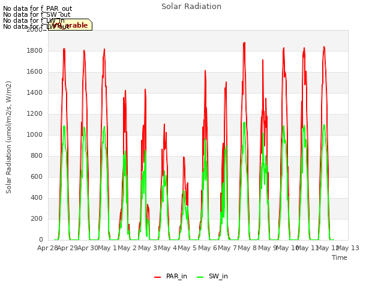
Task: Click the May 3 x-axis tick label
Action: pos(148,248)
